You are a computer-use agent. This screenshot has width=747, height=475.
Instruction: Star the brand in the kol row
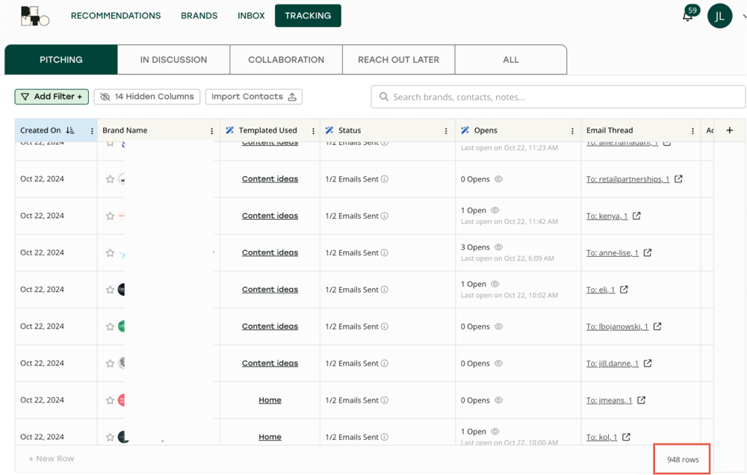click(x=110, y=437)
